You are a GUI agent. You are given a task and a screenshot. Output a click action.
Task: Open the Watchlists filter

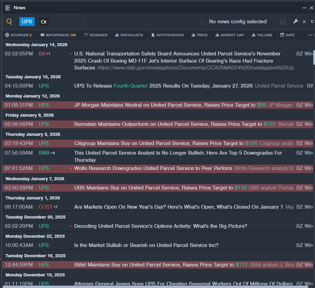(129, 35)
